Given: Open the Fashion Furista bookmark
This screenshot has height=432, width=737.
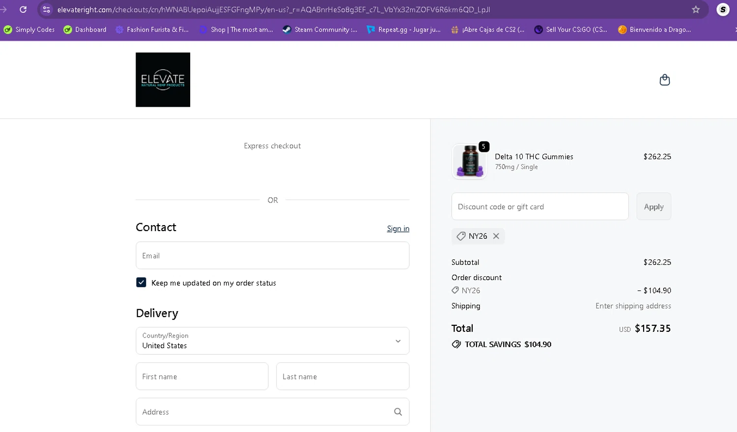Looking at the screenshot, I should pos(152,29).
